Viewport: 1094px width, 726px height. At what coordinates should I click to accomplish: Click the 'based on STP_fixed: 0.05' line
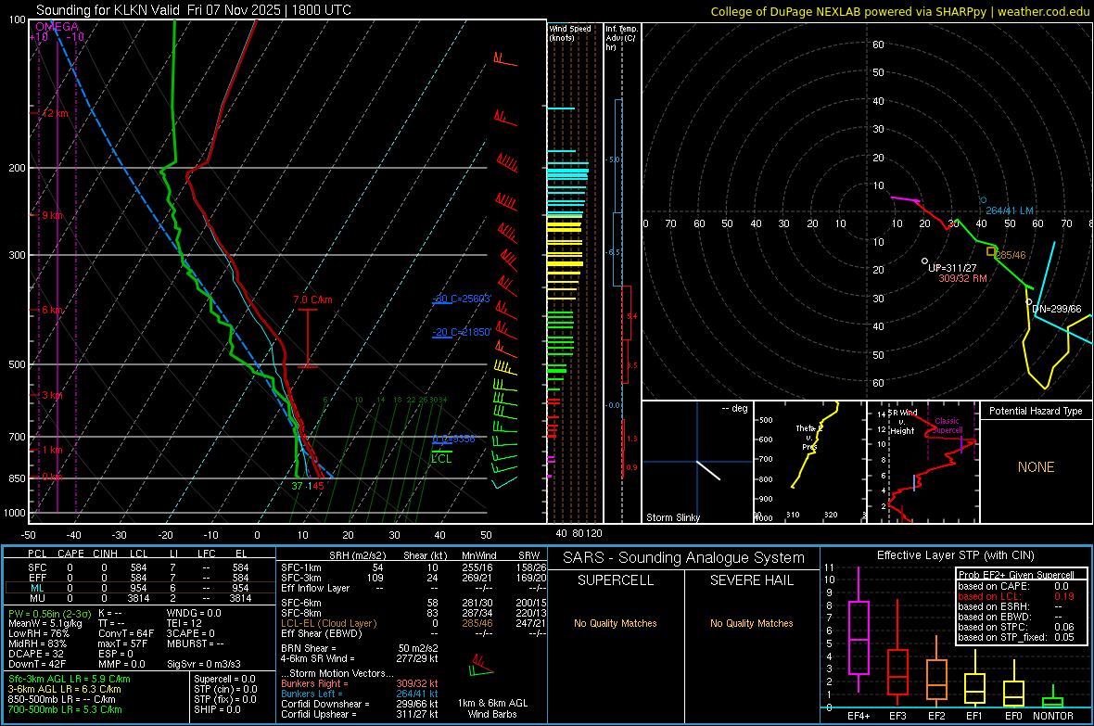[x=1016, y=637]
